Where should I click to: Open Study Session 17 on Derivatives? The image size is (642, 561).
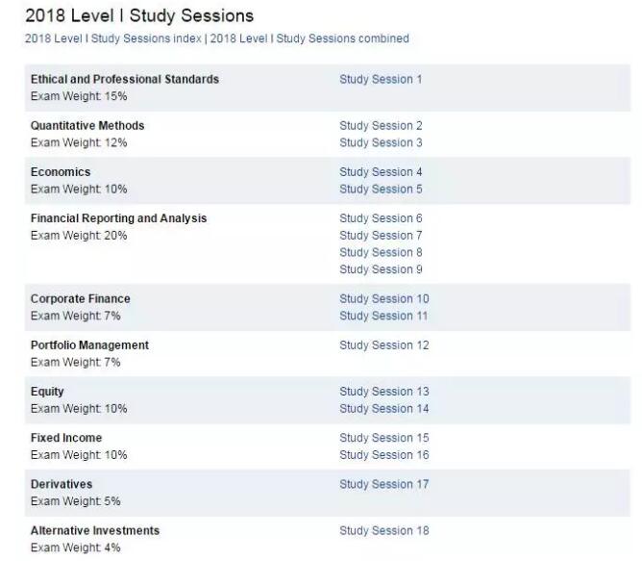pos(384,484)
